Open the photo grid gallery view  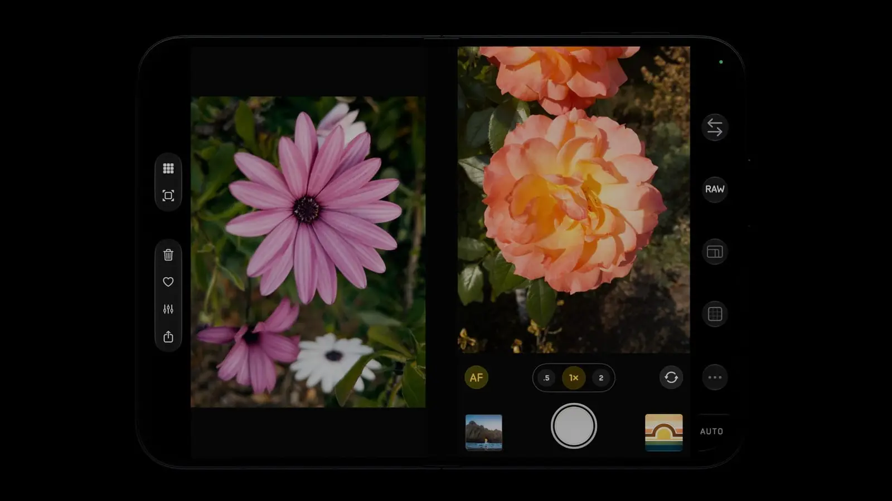168,168
